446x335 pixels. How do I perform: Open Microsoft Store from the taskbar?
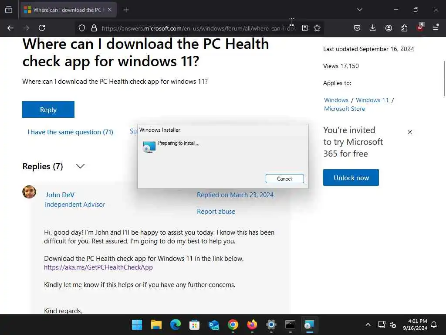[x=195, y=325]
